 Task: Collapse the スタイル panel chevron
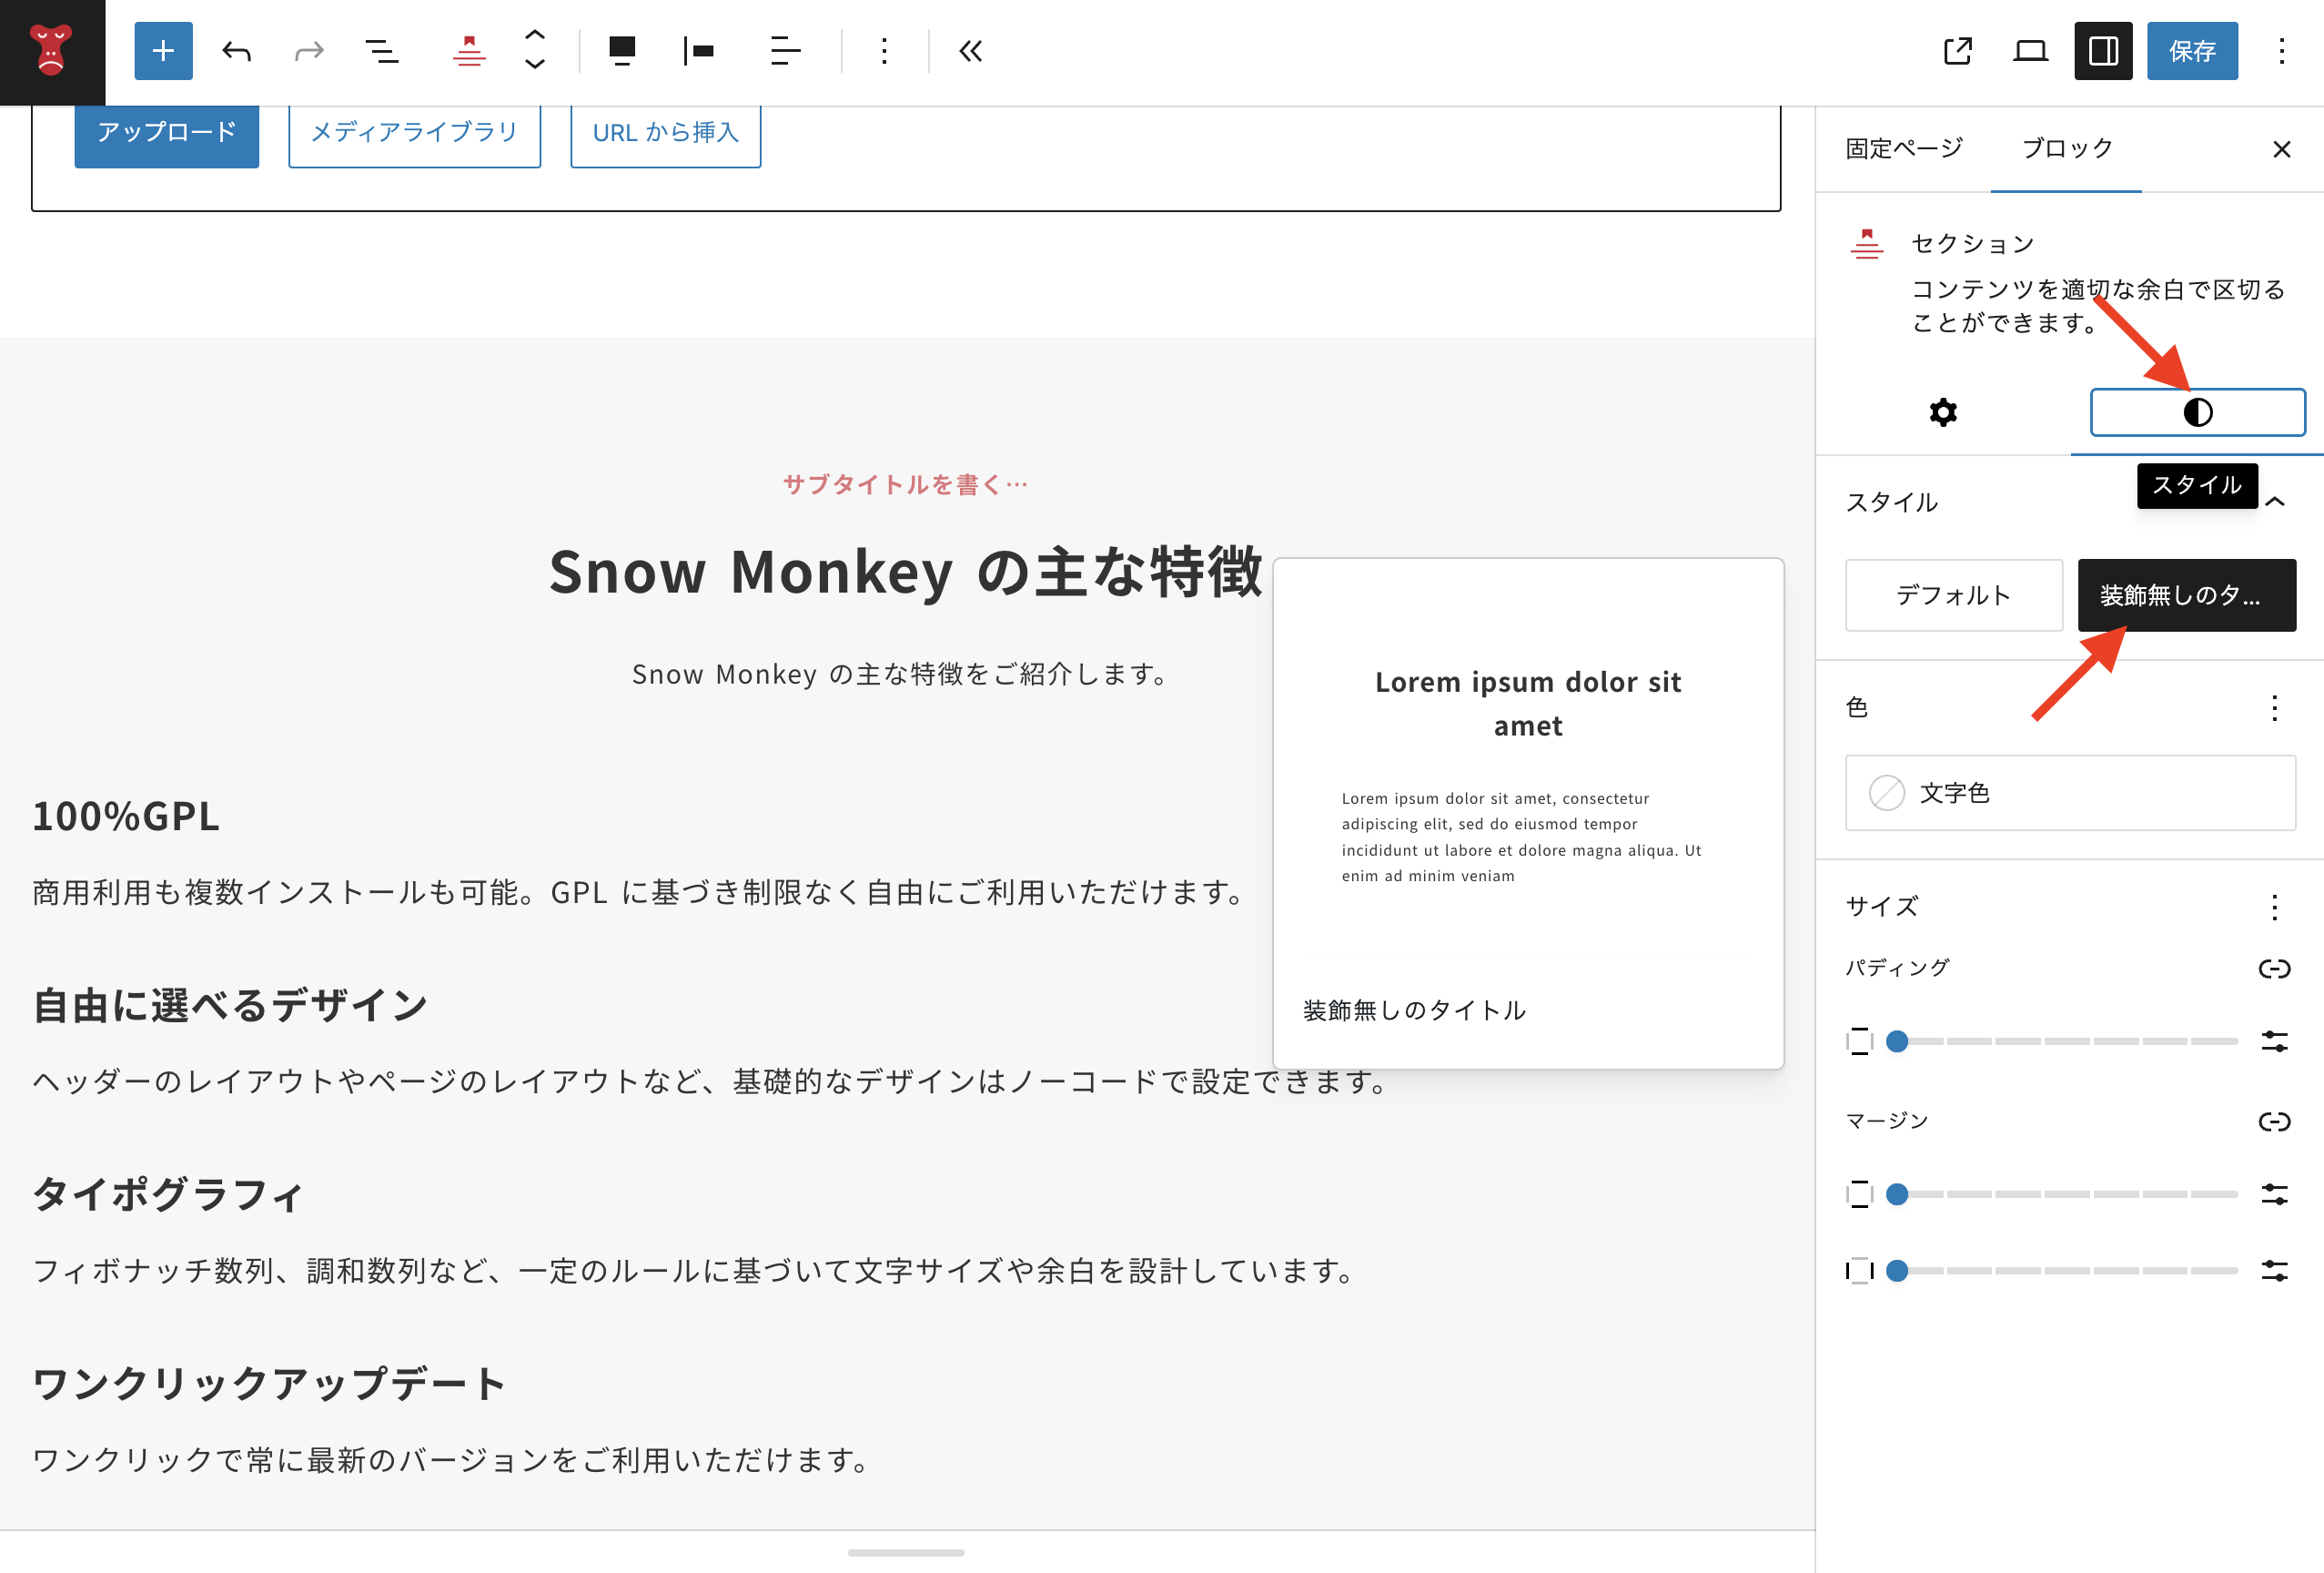click(2274, 502)
